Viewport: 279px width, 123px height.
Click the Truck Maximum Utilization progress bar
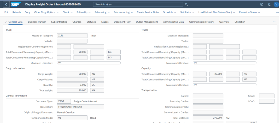click(x=89, y=63)
